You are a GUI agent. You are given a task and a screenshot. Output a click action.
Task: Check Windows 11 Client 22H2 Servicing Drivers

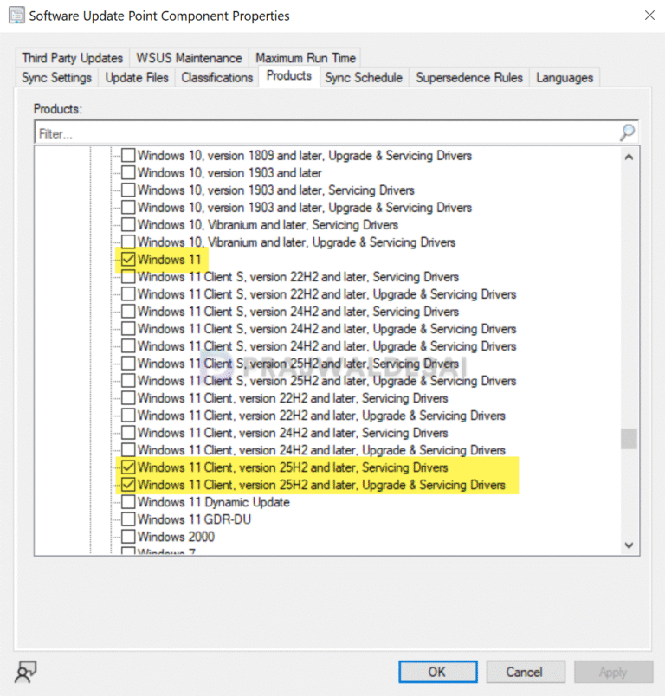tap(128, 397)
